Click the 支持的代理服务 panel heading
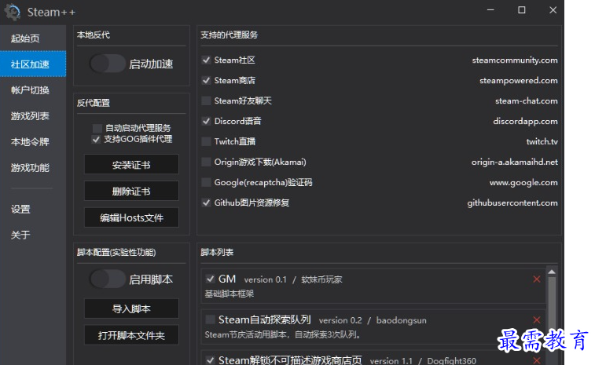Viewport: 595px width, 365px height. click(230, 35)
